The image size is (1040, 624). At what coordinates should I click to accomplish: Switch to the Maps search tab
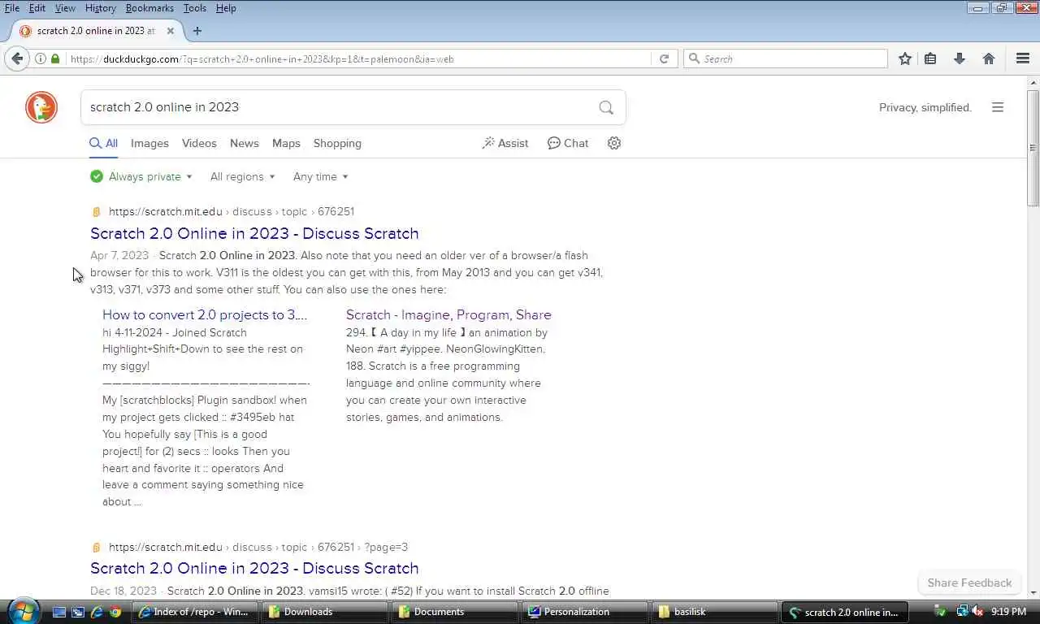(x=286, y=143)
